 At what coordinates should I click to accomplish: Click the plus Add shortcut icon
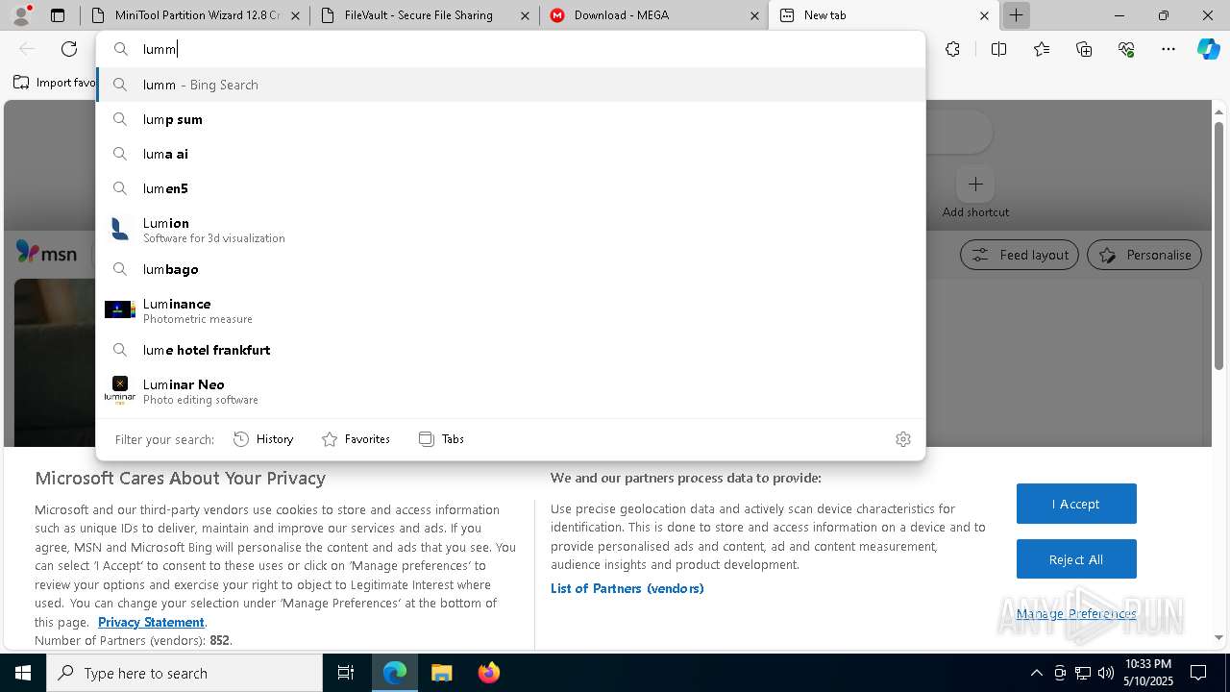coord(975,184)
